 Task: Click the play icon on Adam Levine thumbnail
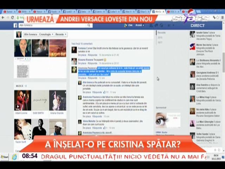coord(18,106)
